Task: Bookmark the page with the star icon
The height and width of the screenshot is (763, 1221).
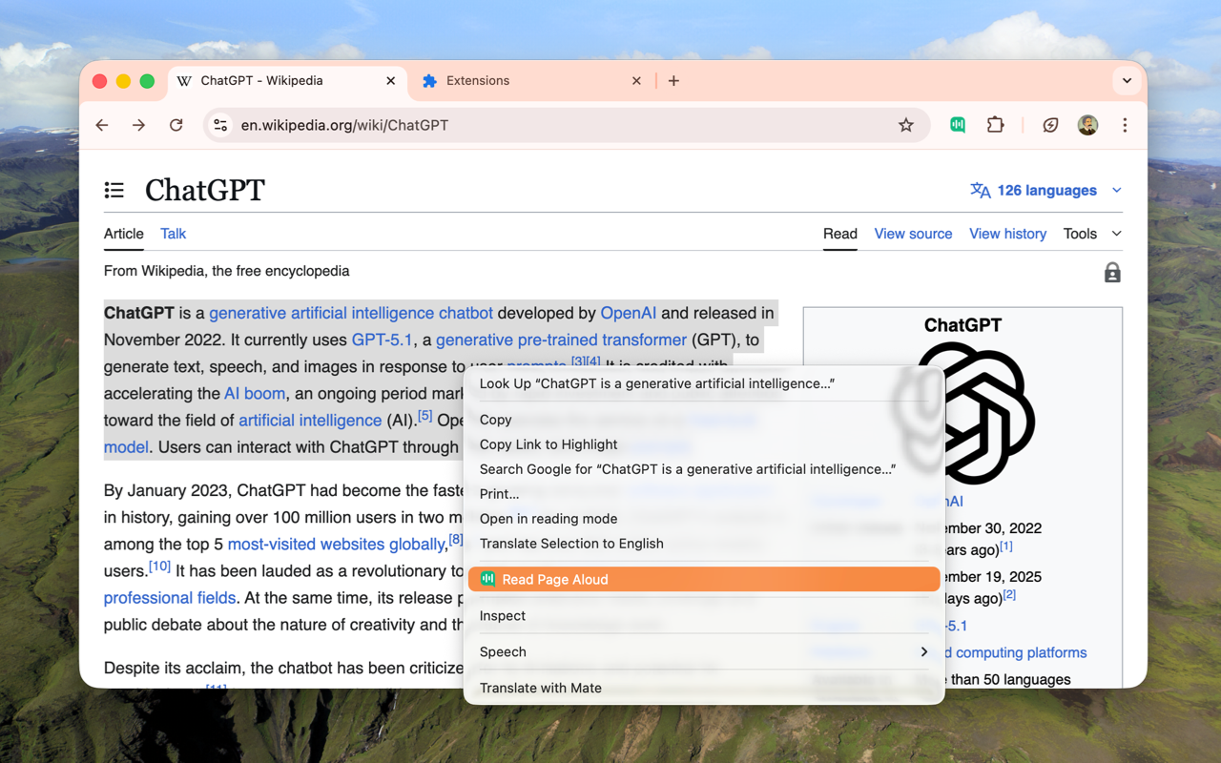Action: (x=905, y=125)
